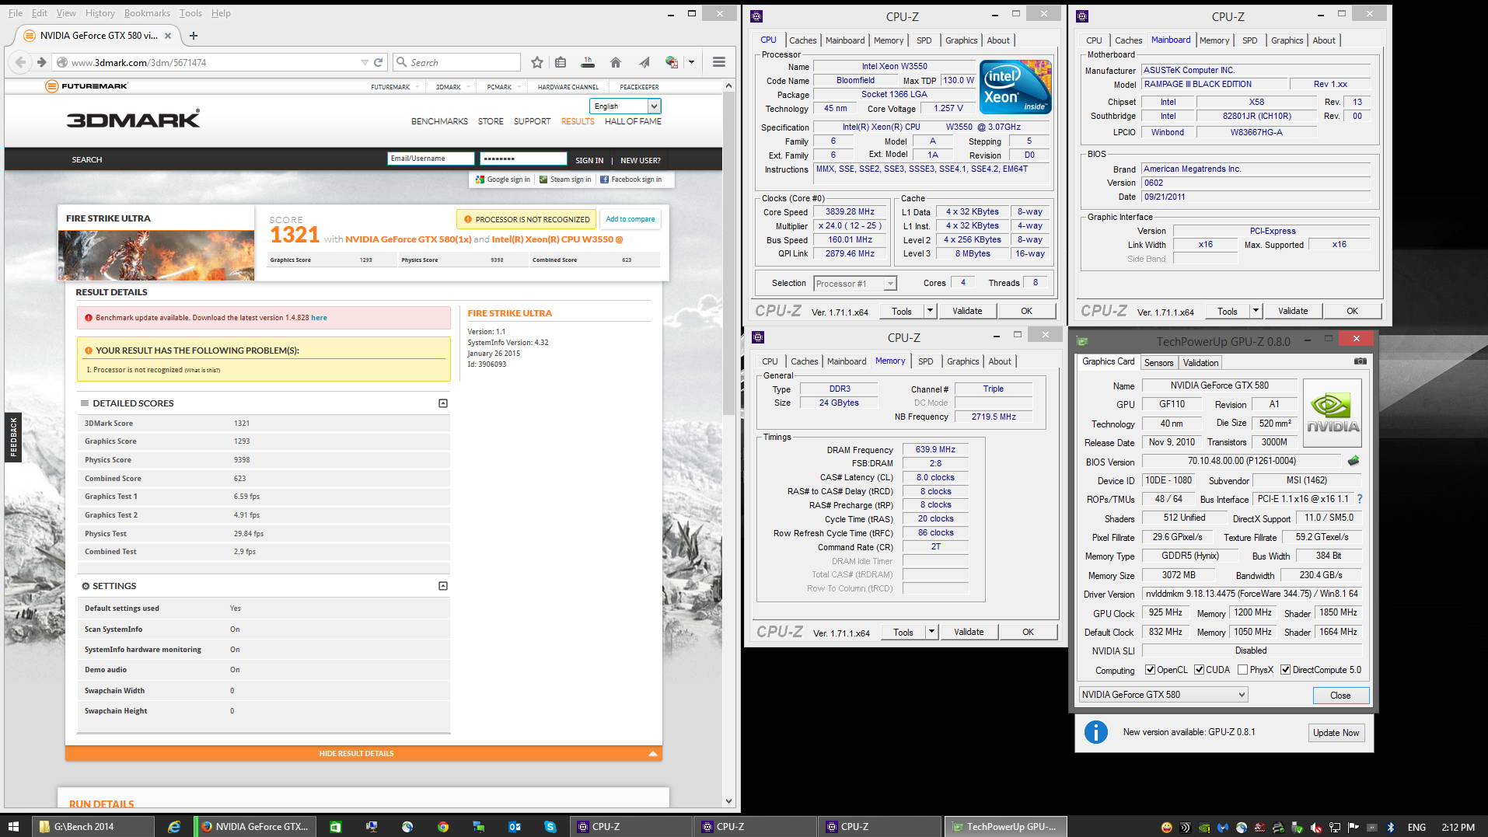Open the 1h toolbar icon in Firefox
This screenshot has width=1488, height=837.
coord(588,62)
